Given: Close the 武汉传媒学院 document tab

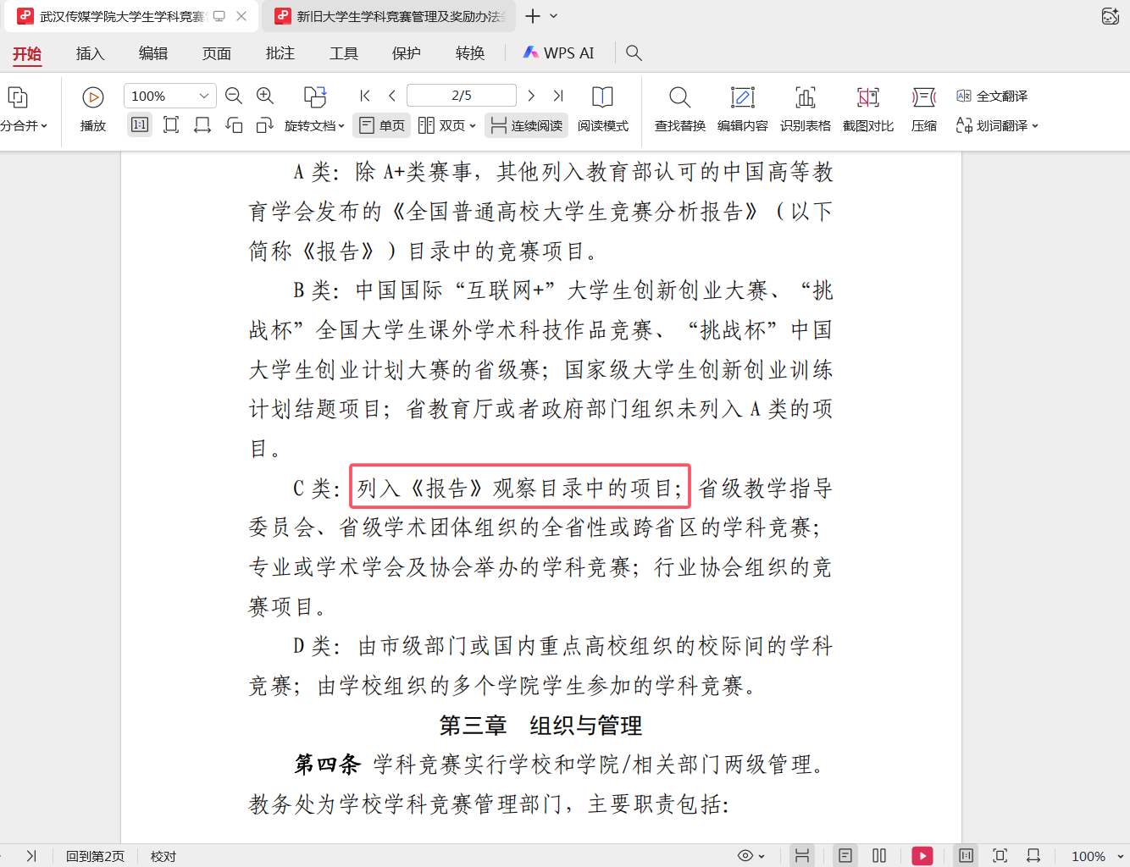Looking at the screenshot, I should [x=241, y=16].
